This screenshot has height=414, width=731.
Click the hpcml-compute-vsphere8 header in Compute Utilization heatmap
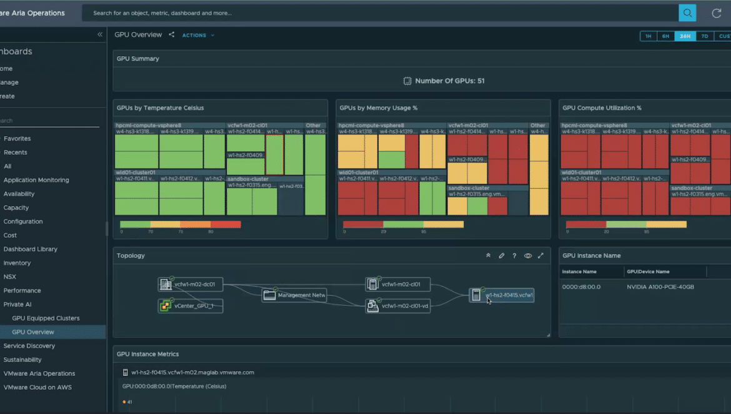594,126
